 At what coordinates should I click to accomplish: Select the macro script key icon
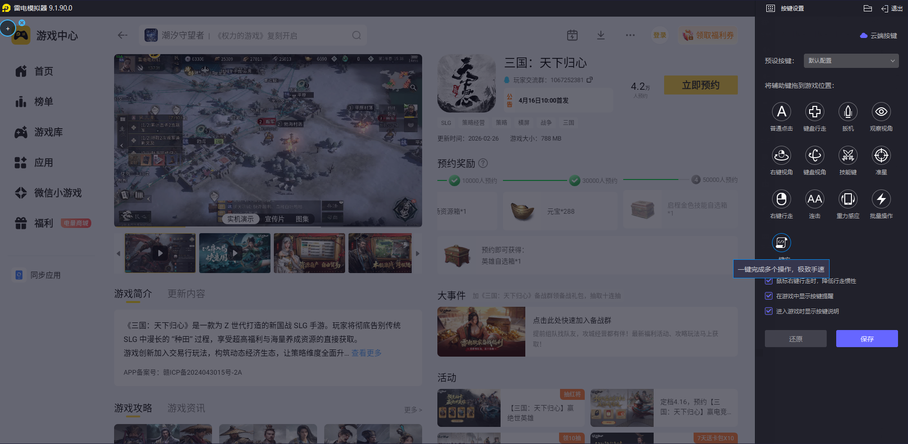pyautogui.click(x=781, y=243)
